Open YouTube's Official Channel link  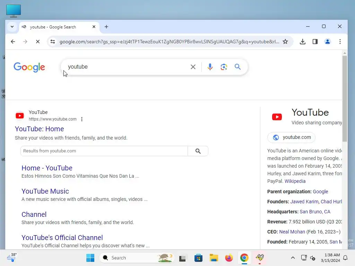point(62,238)
